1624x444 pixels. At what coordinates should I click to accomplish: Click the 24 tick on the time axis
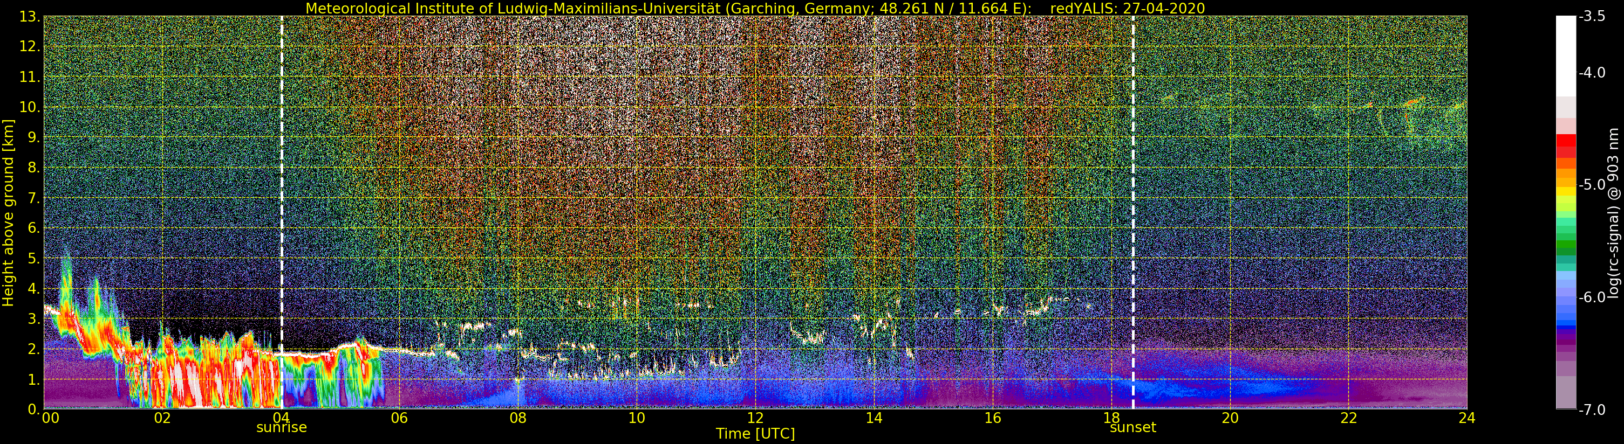click(x=1467, y=418)
